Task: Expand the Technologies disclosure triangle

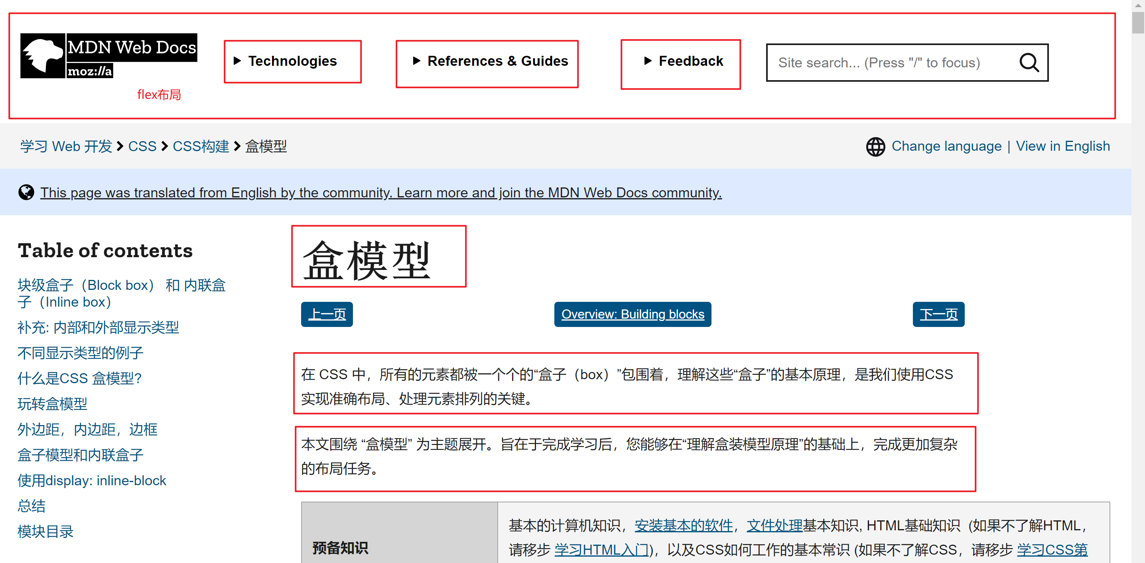Action: click(x=238, y=61)
